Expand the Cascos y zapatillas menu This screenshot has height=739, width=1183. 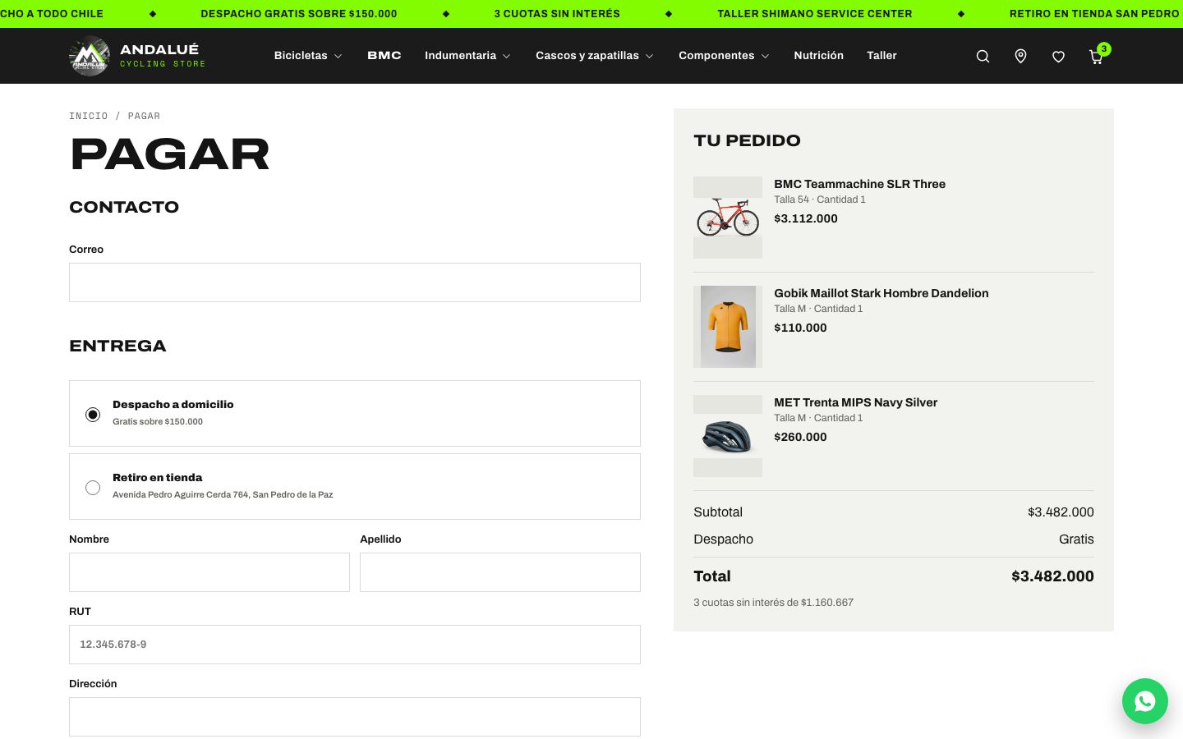point(595,56)
